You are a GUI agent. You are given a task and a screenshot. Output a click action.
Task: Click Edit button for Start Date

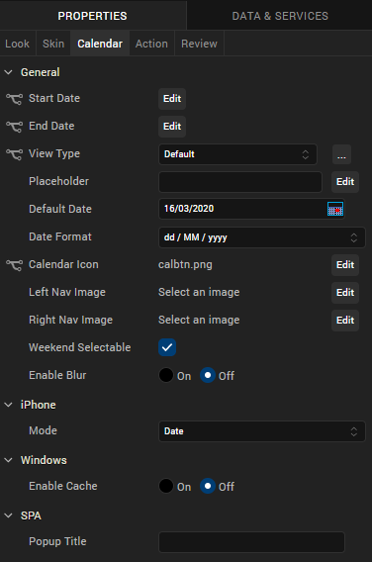pyautogui.click(x=172, y=99)
